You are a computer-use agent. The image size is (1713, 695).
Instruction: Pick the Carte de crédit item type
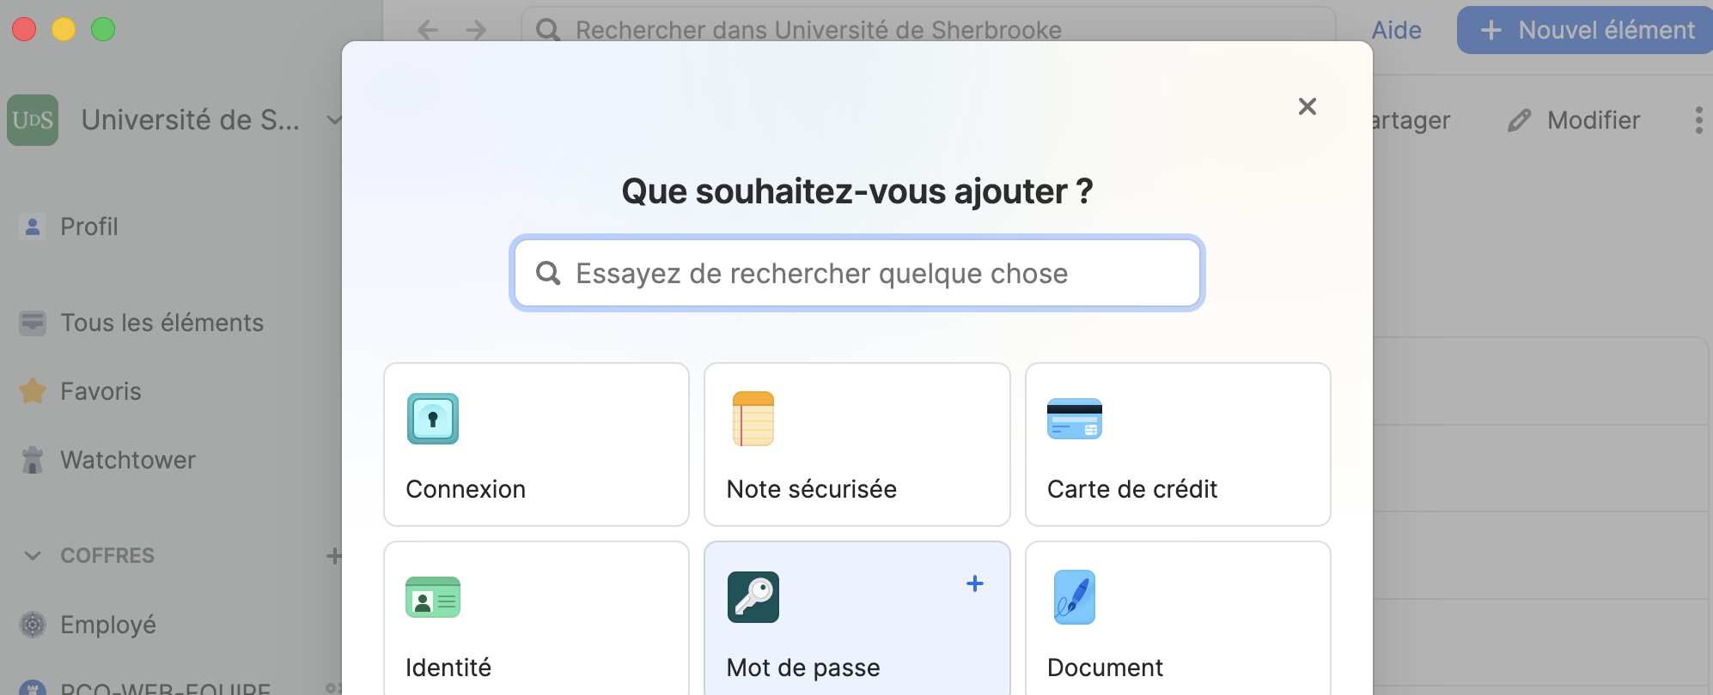[1177, 444]
